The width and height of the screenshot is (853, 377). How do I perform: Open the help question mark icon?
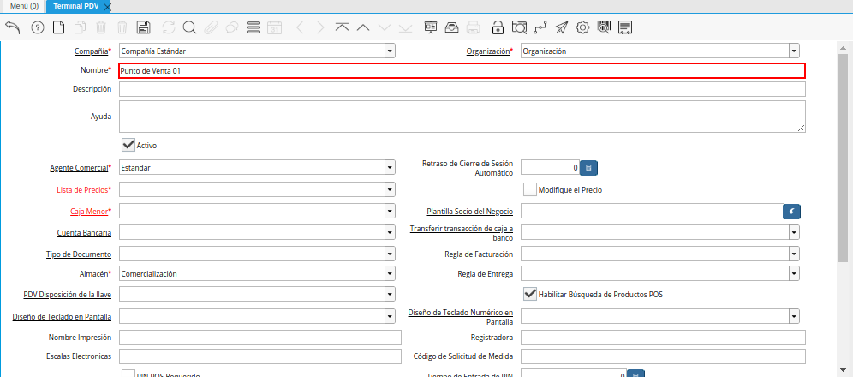[38, 27]
